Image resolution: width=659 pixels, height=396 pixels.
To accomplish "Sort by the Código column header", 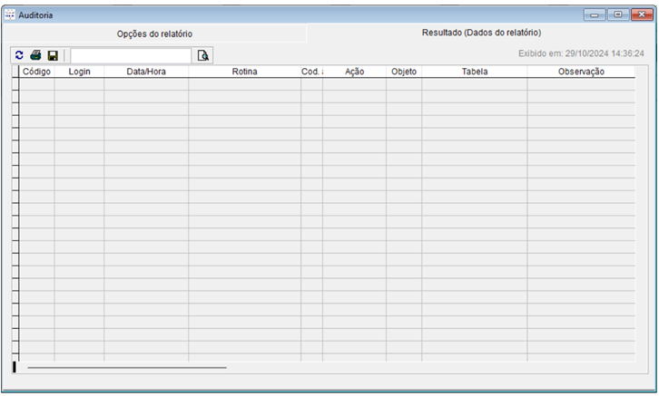I will coord(36,72).
